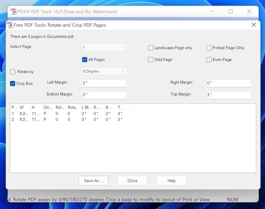The image size is (265, 209).
Task: Click the H column header
Action: 36,108
